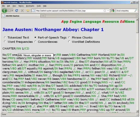The image size is (140, 118).
Task: Click the green Back navigation arrow
Action: (x=4, y=11)
